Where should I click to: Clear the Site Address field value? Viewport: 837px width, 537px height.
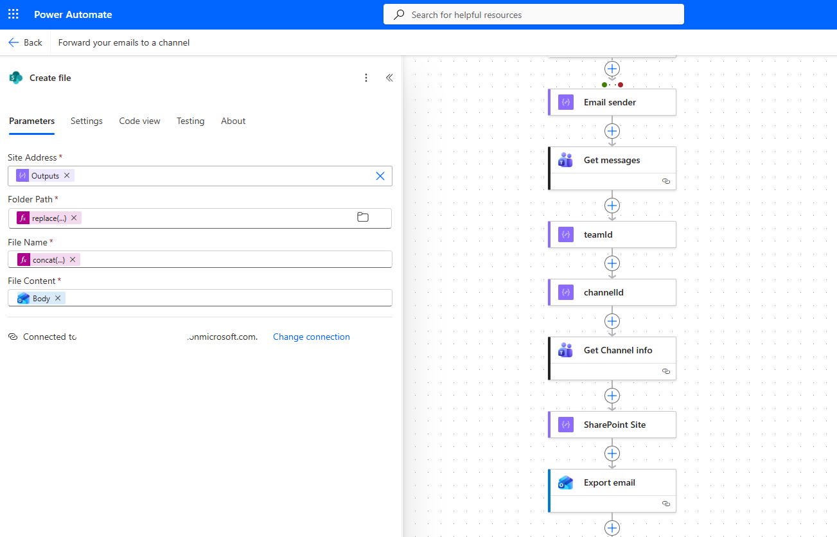(380, 176)
